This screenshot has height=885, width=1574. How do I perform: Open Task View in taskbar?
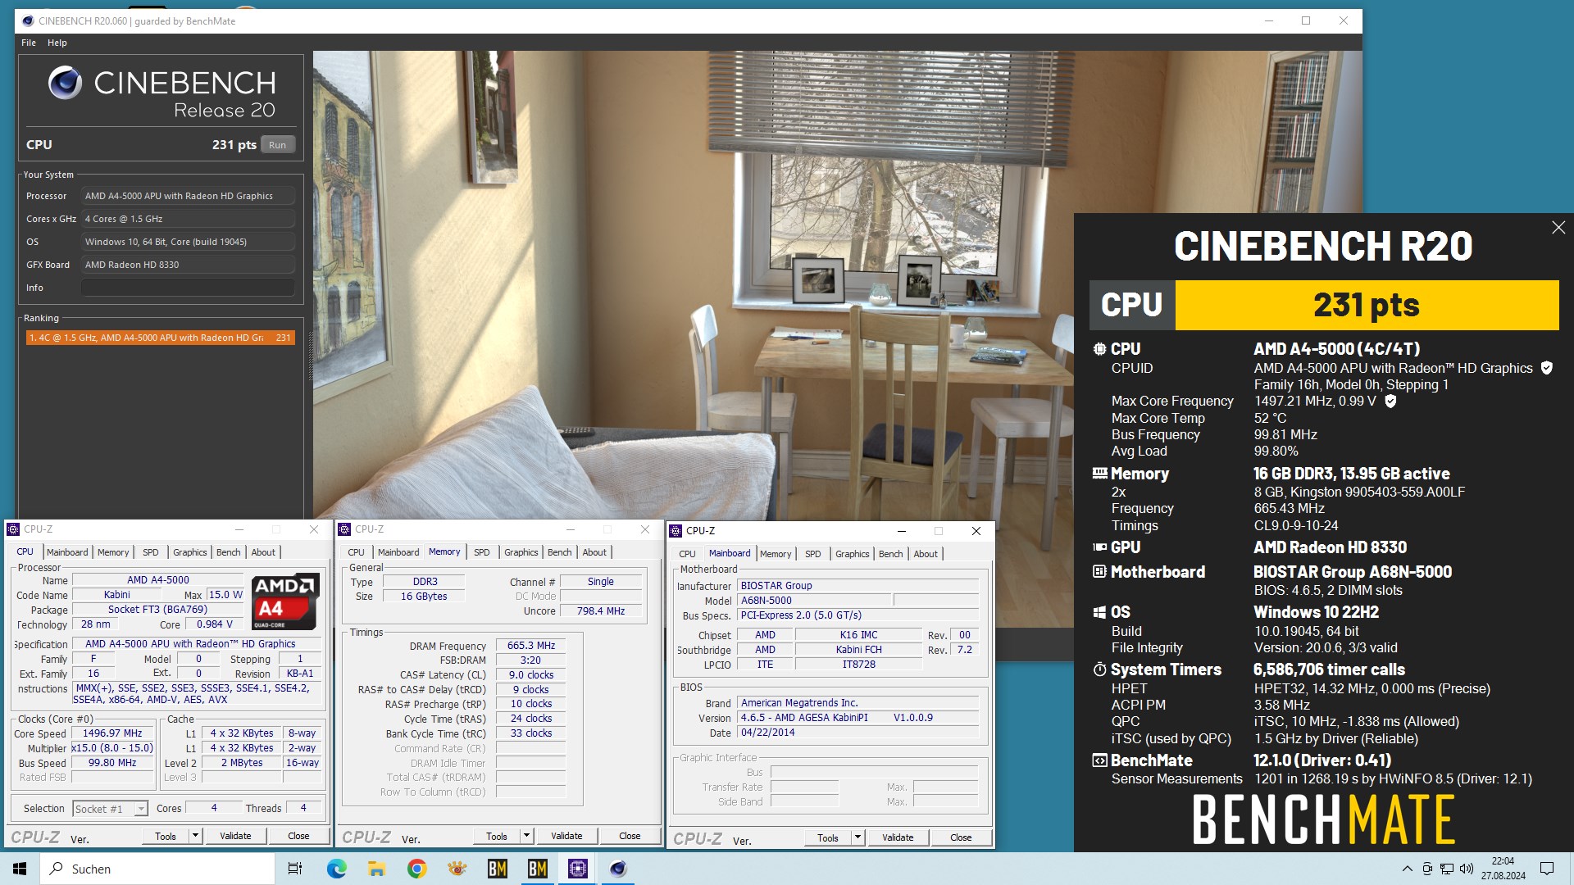click(295, 869)
